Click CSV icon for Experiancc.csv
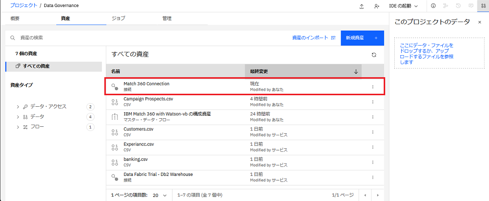Viewport: 489px width, 201px height. pyautogui.click(x=115, y=147)
